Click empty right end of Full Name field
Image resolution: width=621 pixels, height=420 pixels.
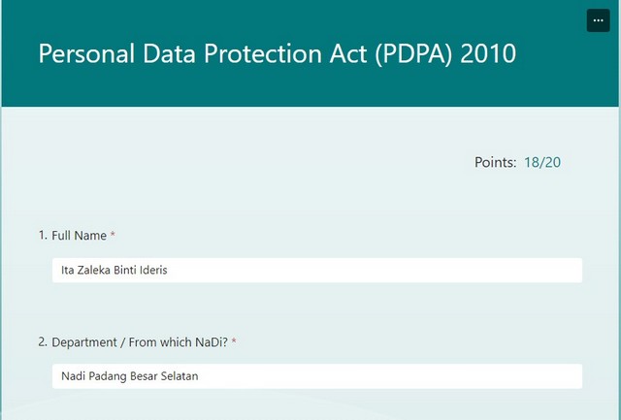pyautogui.click(x=543, y=271)
